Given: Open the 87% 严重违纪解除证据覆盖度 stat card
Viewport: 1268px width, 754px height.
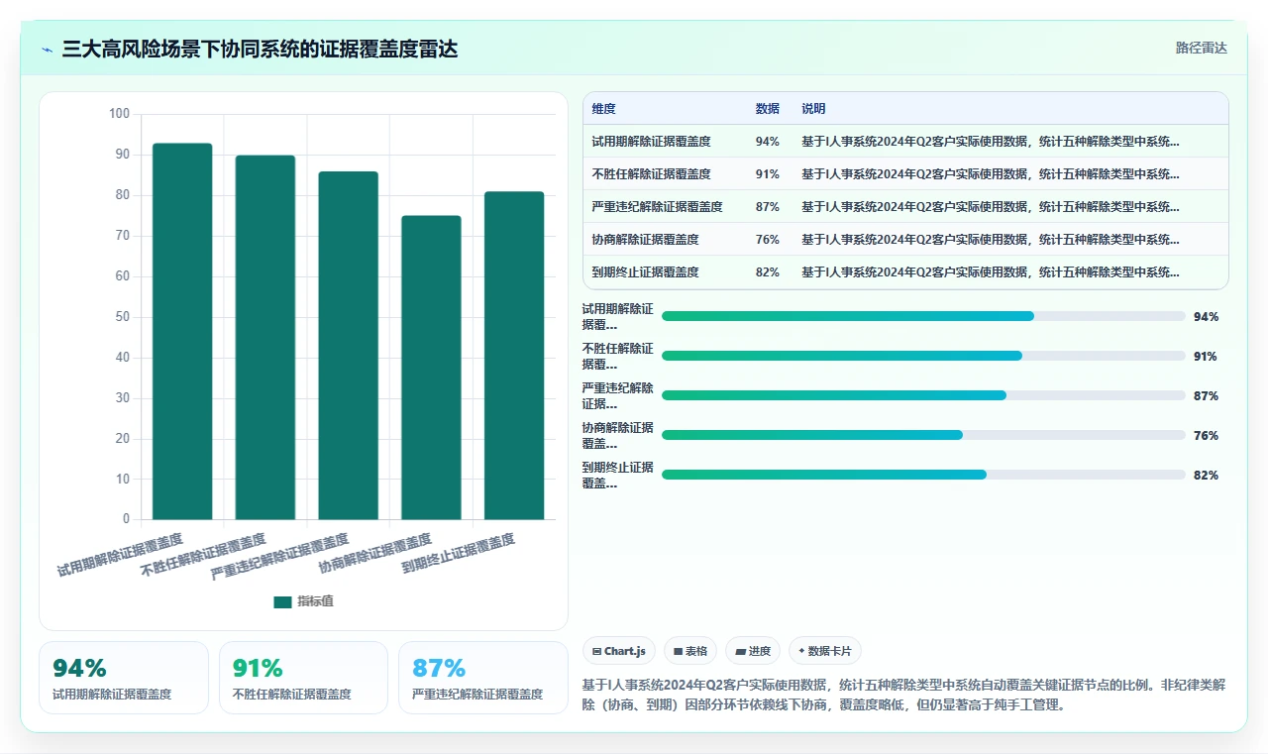Looking at the screenshot, I should pos(483,678).
